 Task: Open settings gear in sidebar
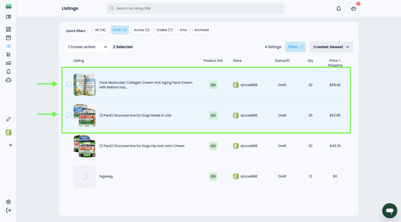coord(9,202)
